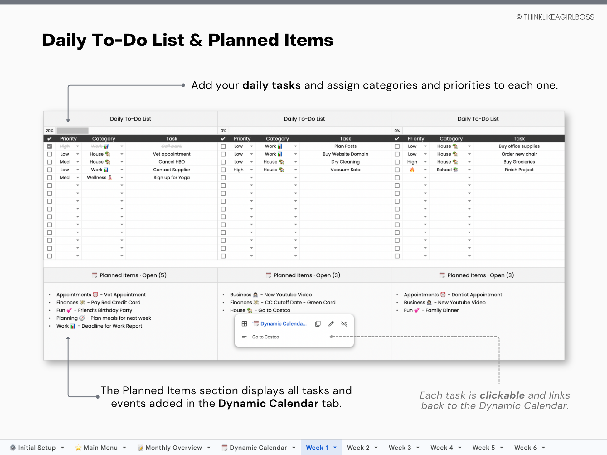Viewport: 607px width, 455px height.
Task: Tick the Plan Posts task checkbox
Action: coord(223,146)
